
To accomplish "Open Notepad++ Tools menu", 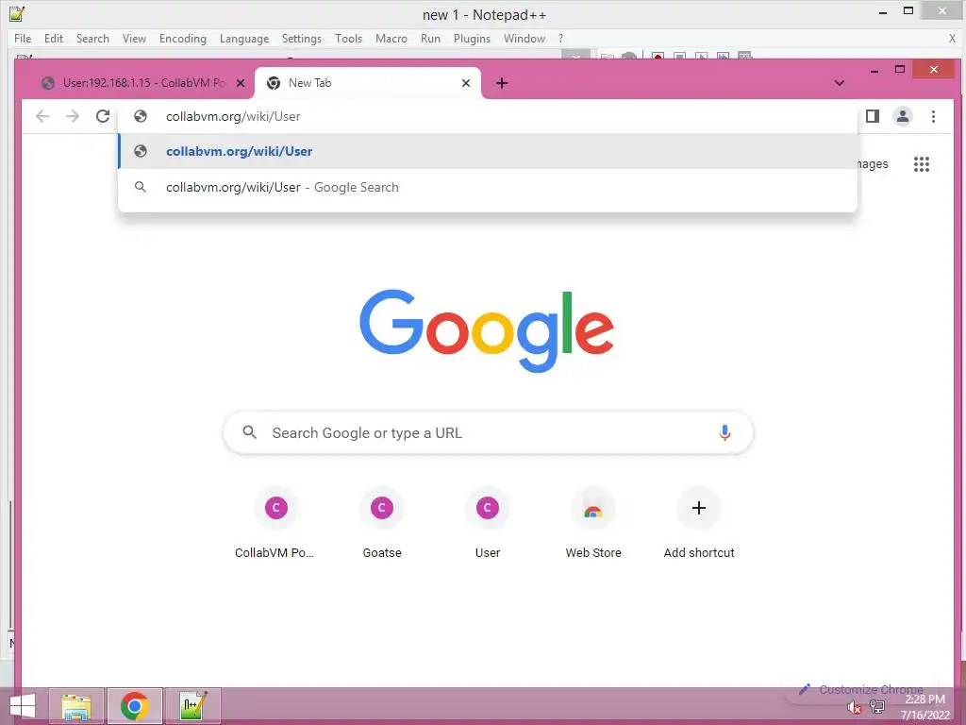I will (x=348, y=38).
